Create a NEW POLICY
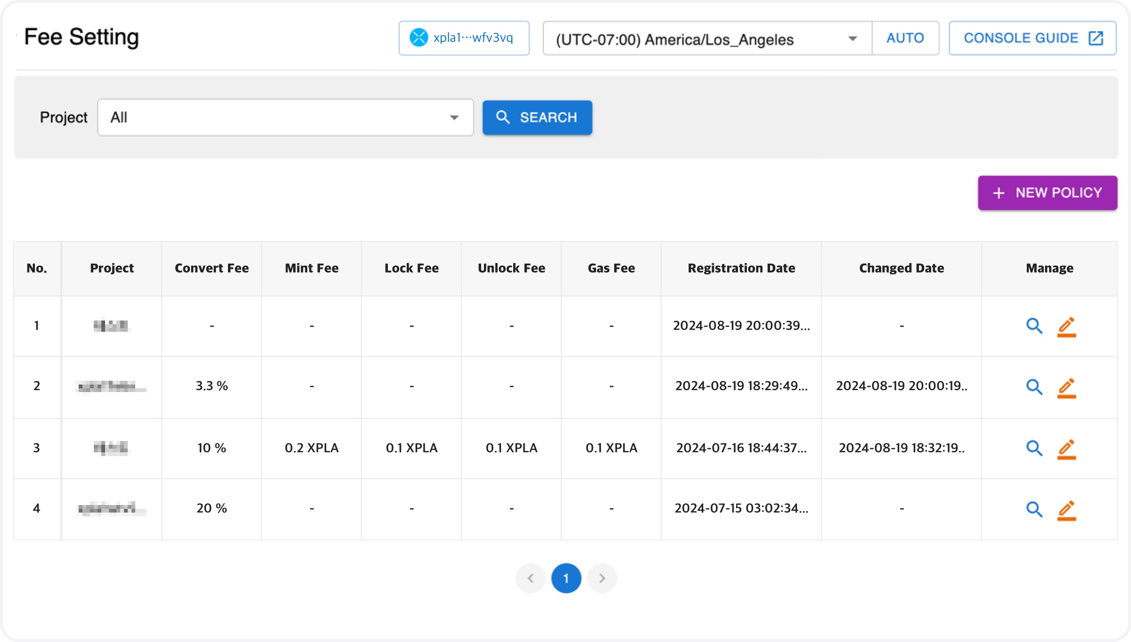The image size is (1131, 642). [1047, 193]
